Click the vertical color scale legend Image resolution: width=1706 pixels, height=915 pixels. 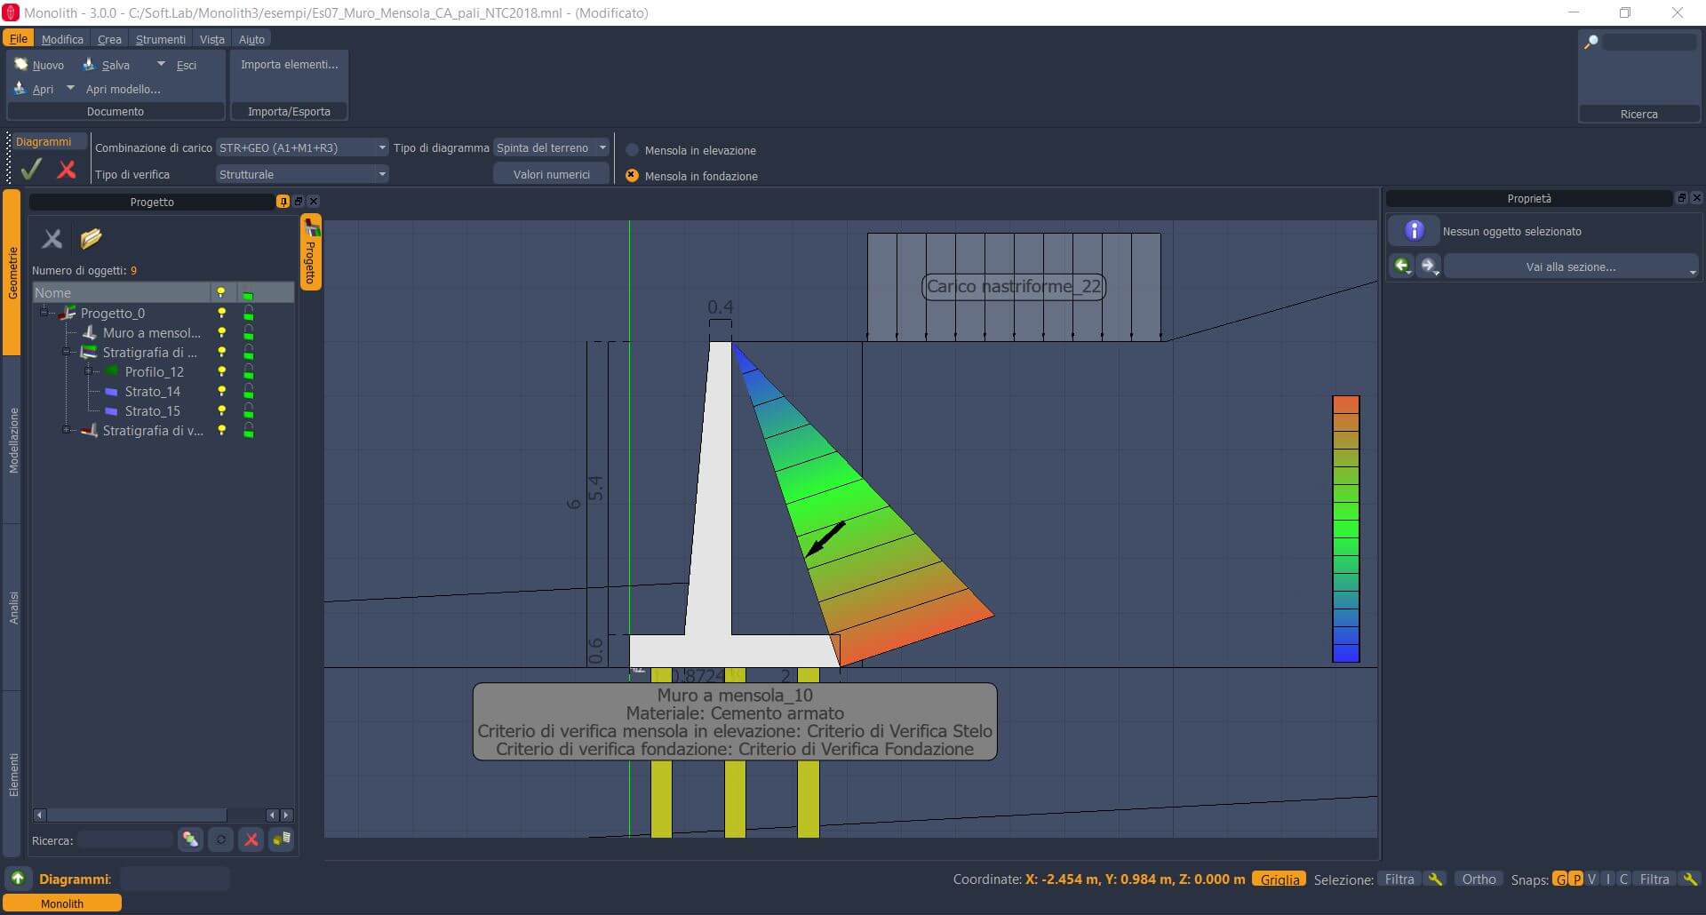click(x=1345, y=529)
